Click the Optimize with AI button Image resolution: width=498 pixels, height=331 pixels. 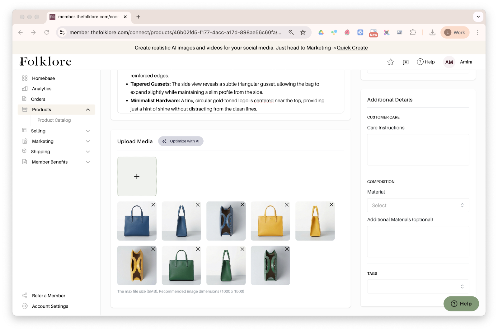click(x=181, y=141)
